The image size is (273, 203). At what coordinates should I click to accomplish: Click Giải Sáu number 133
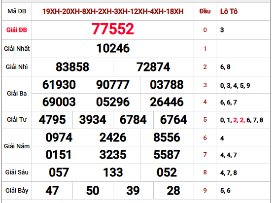(x=113, y=172)
